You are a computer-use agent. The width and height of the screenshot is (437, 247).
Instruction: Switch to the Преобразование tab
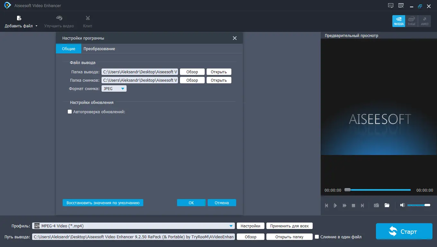[x=99, y=49]
